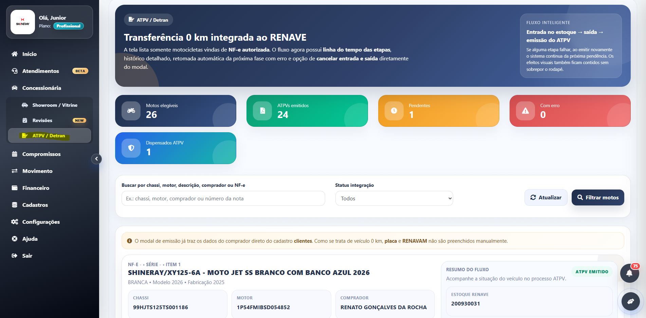This screenshot has height=318, width=646.
Task: Click the search field for chassi or motor
Action: point(223,198)
